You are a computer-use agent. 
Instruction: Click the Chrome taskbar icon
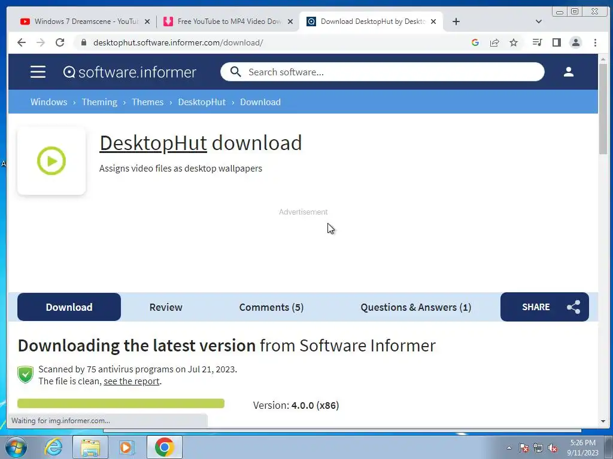(x=164, y=447)
